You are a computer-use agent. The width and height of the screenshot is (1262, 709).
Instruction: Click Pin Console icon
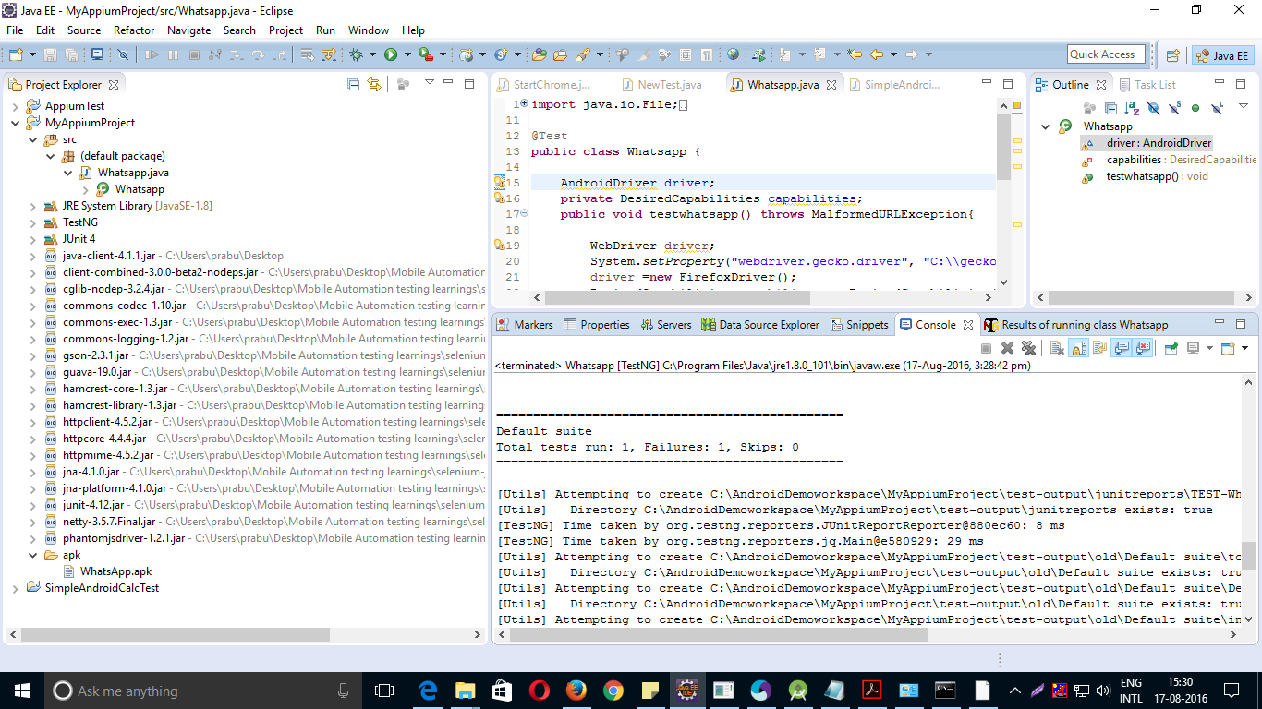coord(1171,348)
